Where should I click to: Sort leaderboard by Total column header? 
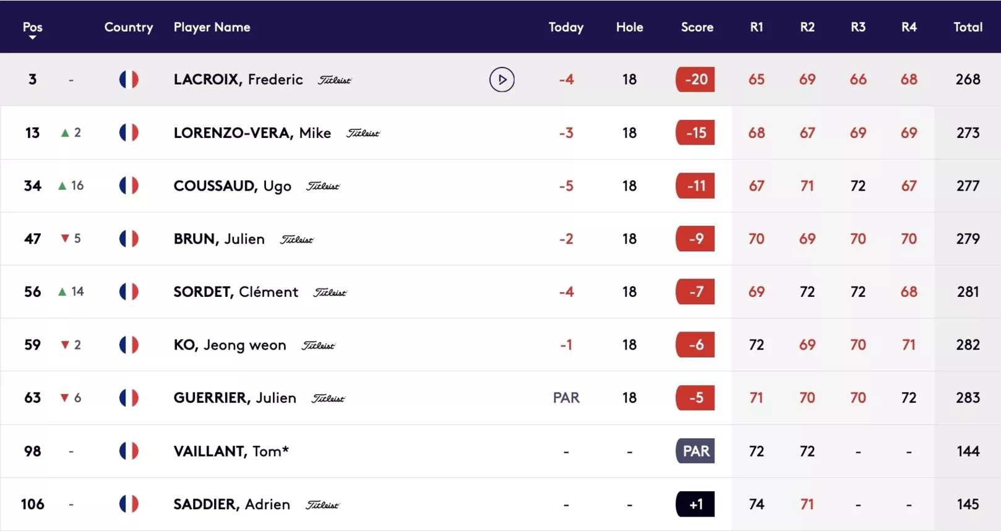click(x=968, y=27)
